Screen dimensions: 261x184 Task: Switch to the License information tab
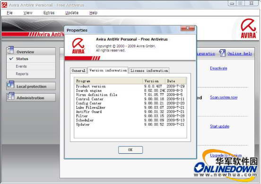pos(149,71)
